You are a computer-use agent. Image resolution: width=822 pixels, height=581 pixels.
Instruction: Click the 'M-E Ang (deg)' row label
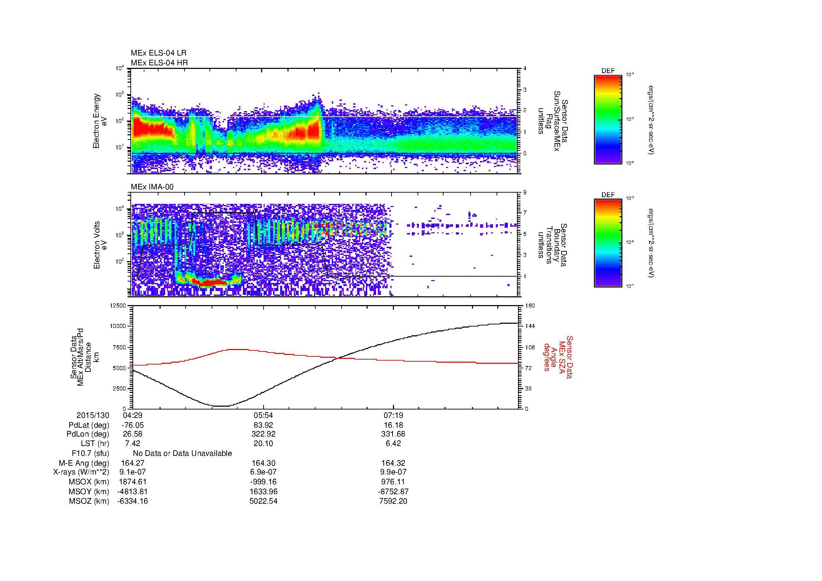(x=84, y=463)
